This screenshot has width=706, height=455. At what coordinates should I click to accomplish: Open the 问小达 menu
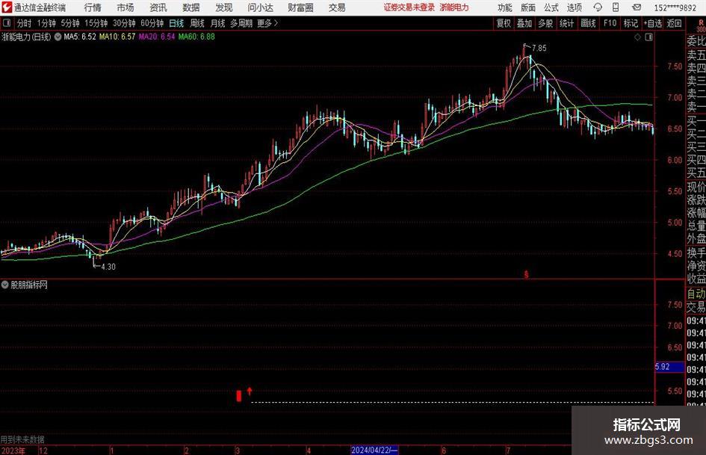pyautogui.click(x=260, y=7)
